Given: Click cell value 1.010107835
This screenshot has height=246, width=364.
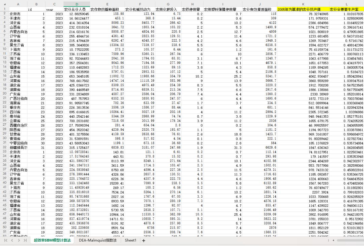Looking at the screenshot, I should (346, 14).
